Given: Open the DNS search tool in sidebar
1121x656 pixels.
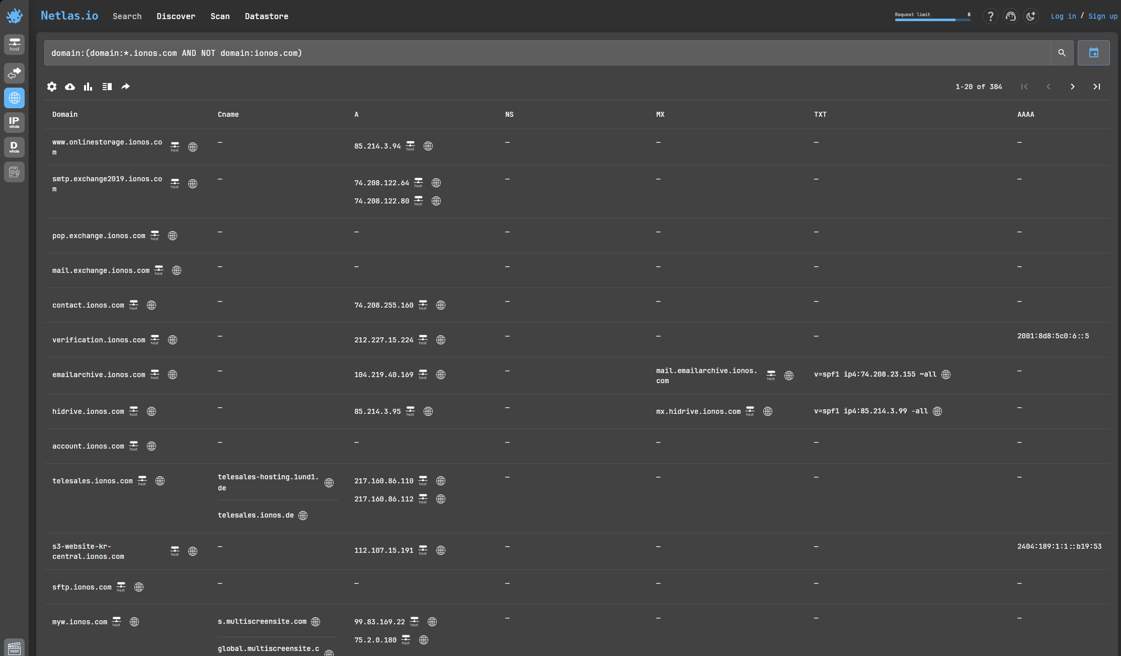Looking at the screenshot, I should [14, 98].
